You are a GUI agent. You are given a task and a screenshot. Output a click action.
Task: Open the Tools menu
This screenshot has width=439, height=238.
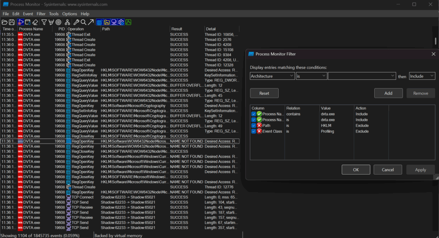(x=54, y=14)
